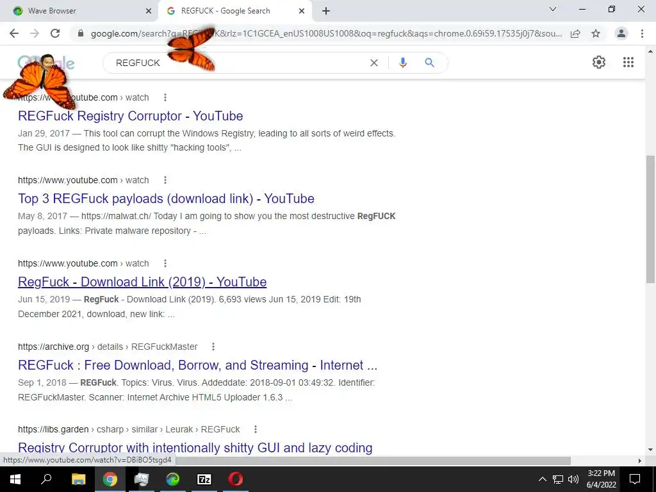Open the Chrome profile avatar

pos(621,33)
